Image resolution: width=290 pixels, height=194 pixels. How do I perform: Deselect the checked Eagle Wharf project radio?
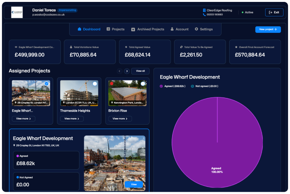click(46, 83)
